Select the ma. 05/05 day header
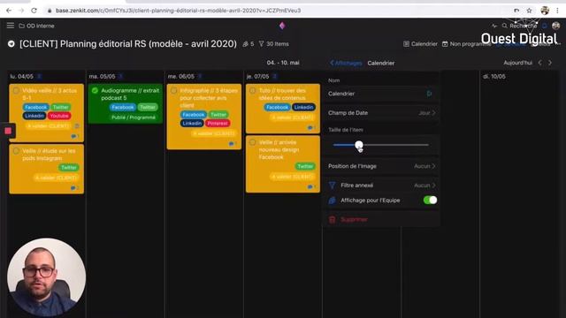This screenshot has width=566, height=318. coord(103,77)
